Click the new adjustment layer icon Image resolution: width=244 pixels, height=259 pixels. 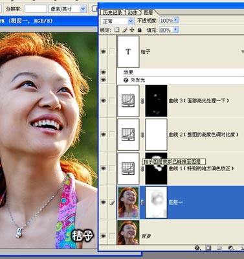click(x=230, y=248)
